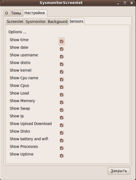Toggle the Show Memory checkbox
This screenshot has width=136, height=180.
point(62,102)
